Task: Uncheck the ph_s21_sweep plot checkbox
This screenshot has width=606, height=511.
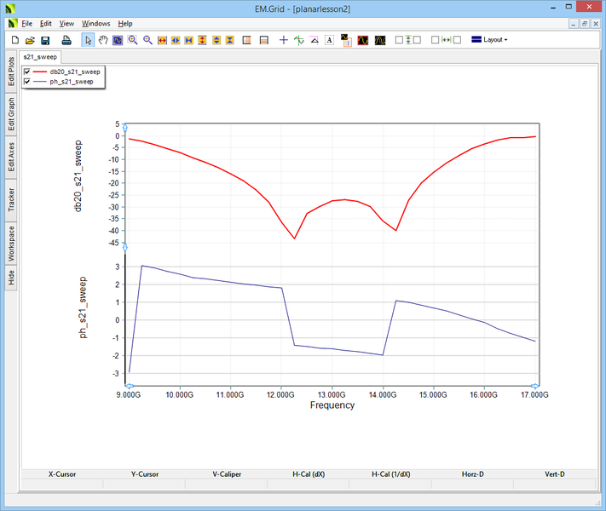Action: pos(27,82)
